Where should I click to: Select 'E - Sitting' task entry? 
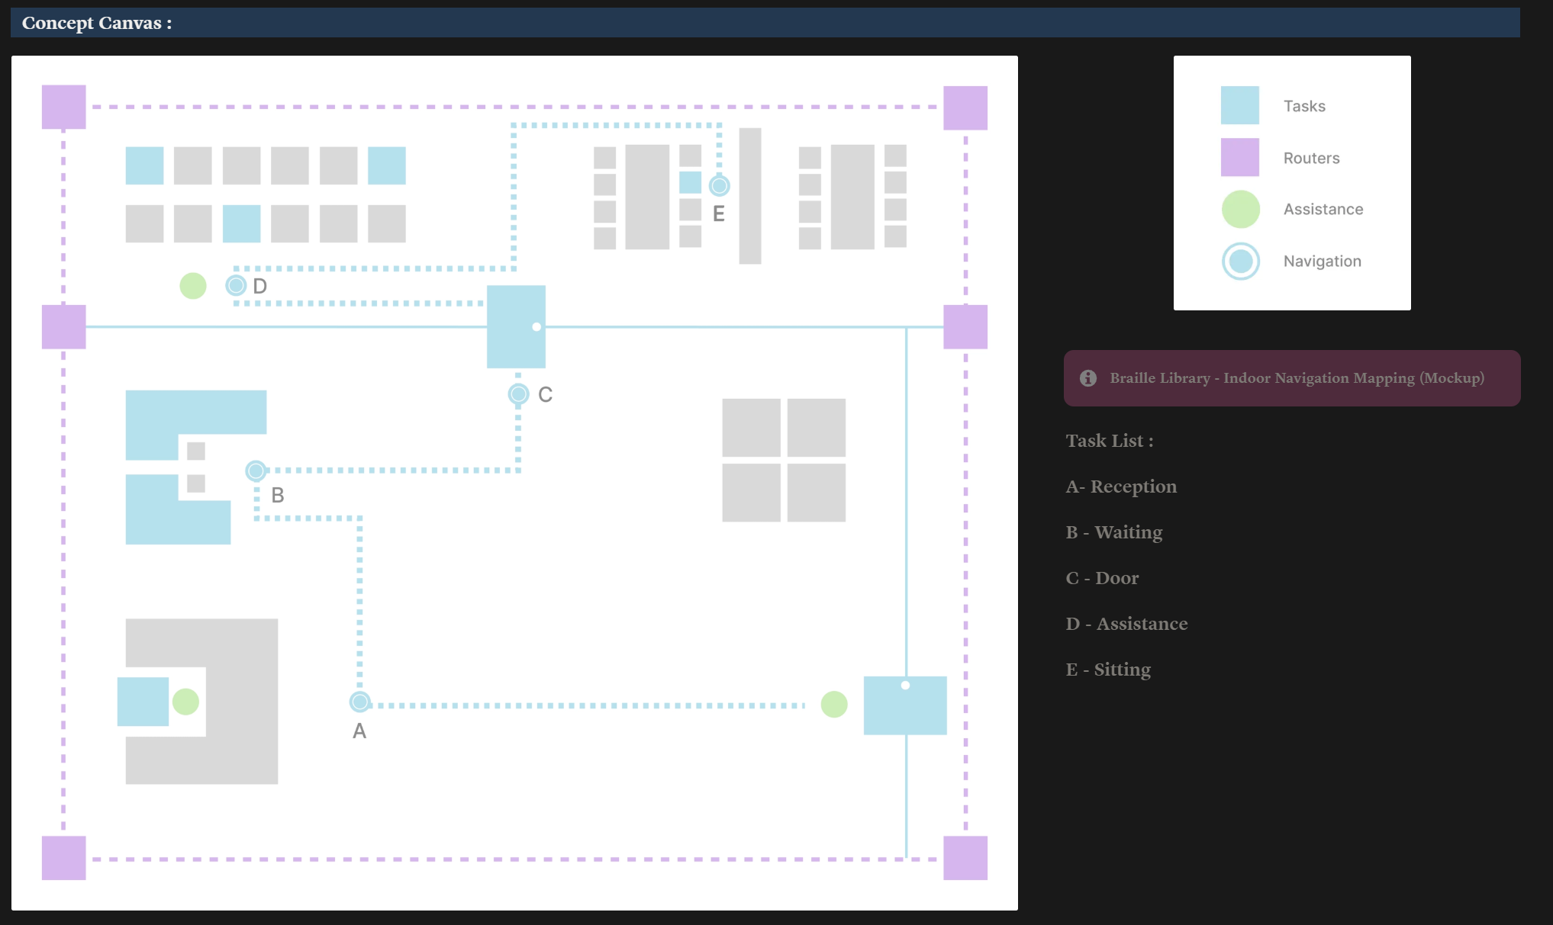(x=1108, y=670)
